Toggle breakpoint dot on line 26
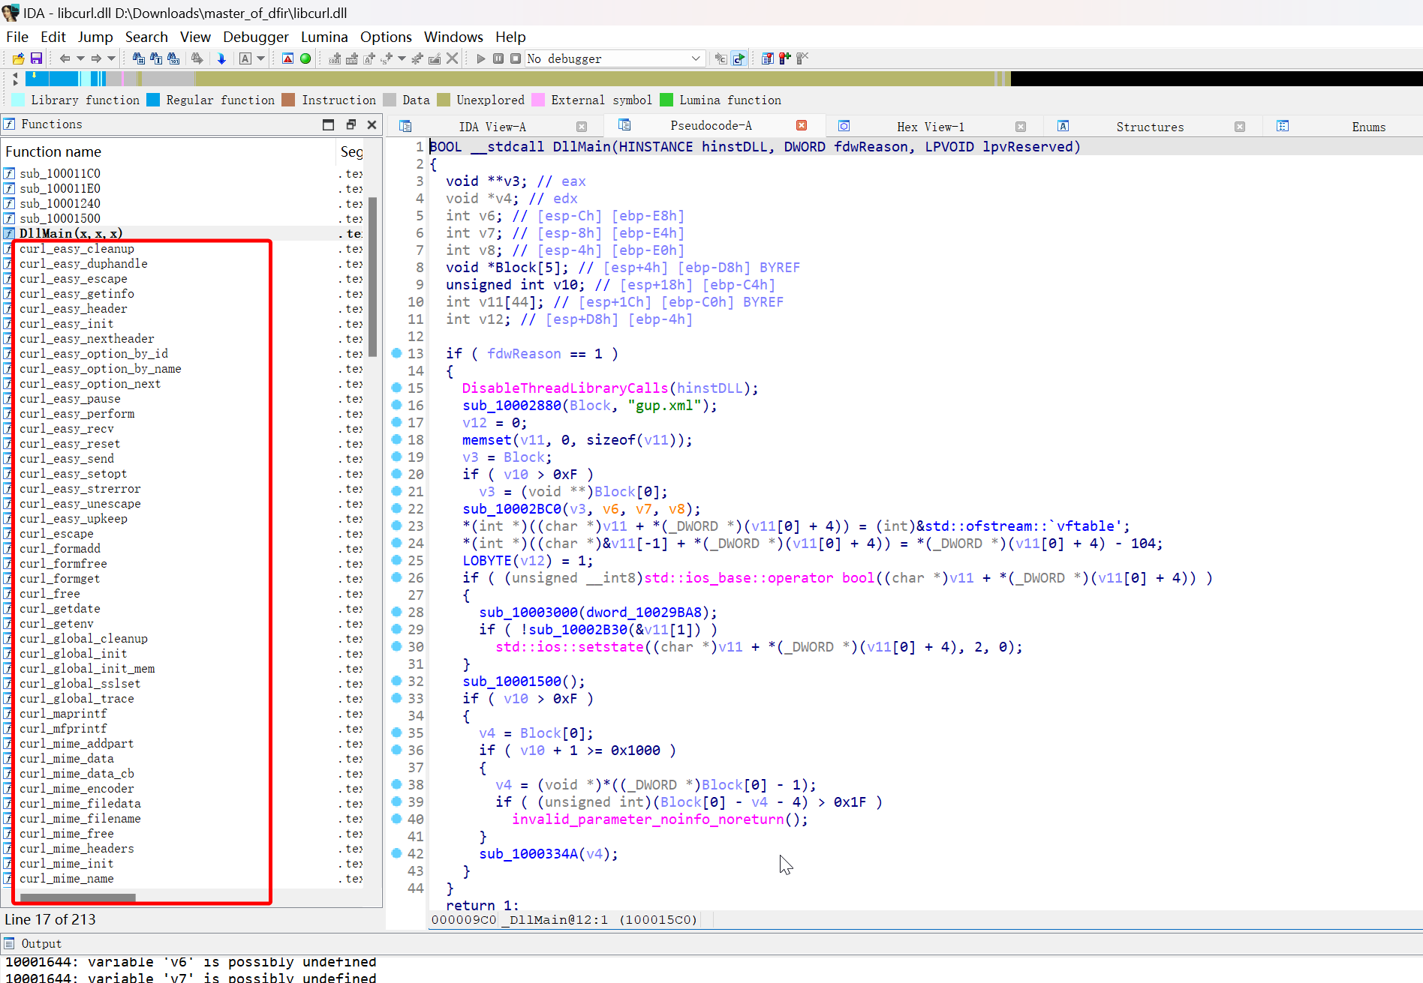1423x983 pixels. pyautogui.click(x=396, y=577)
